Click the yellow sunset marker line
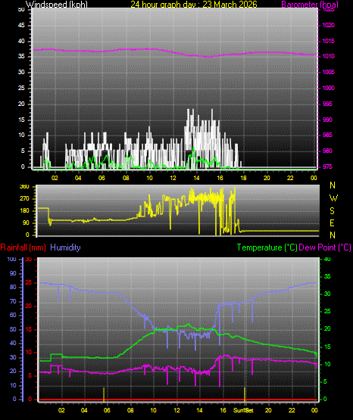The image size is (353, 420). coord(245,394)
